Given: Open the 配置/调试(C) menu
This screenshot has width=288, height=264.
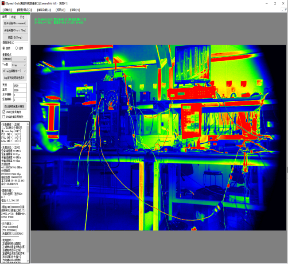Looking at the screenshot, I should (x=24, y=10).
